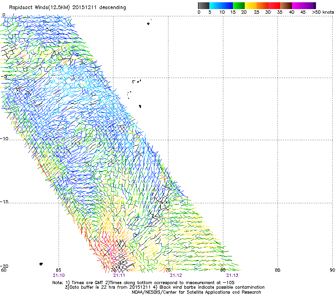Click the note 'Black wind barbs indicate possible contamination'
The image size is (336, 295).
(x=212, y=287)
